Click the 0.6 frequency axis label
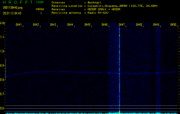The image size is (180, 114). [3, 108]
